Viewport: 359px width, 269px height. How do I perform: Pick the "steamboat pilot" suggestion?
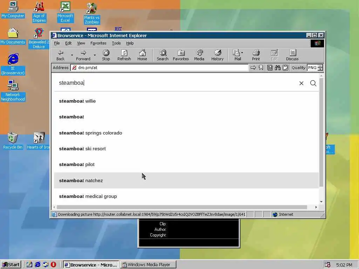[x=187, y=165]
